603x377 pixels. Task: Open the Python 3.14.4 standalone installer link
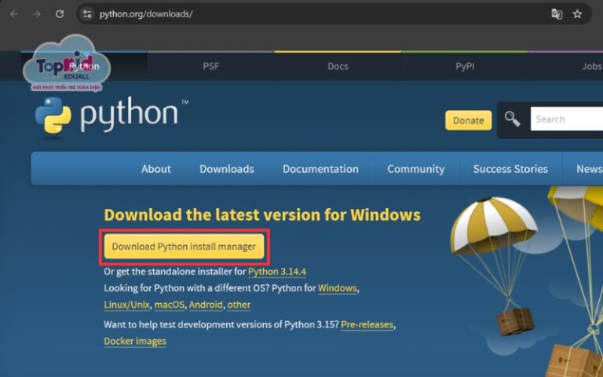click(x=277, y=272)
